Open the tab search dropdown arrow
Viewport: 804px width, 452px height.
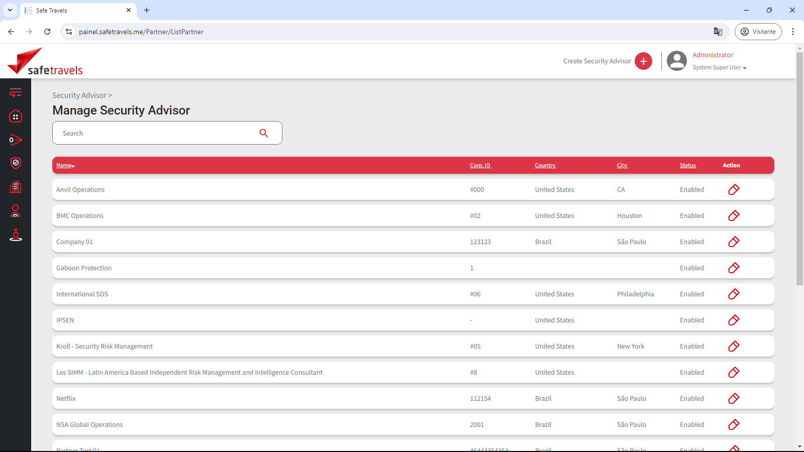point(10,10)
